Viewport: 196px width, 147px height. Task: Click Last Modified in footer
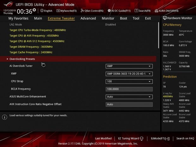pyautogui.click(x=103, y=138)
